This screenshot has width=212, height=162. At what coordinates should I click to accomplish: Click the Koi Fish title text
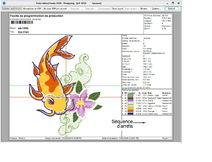click(x=23, y=32)
